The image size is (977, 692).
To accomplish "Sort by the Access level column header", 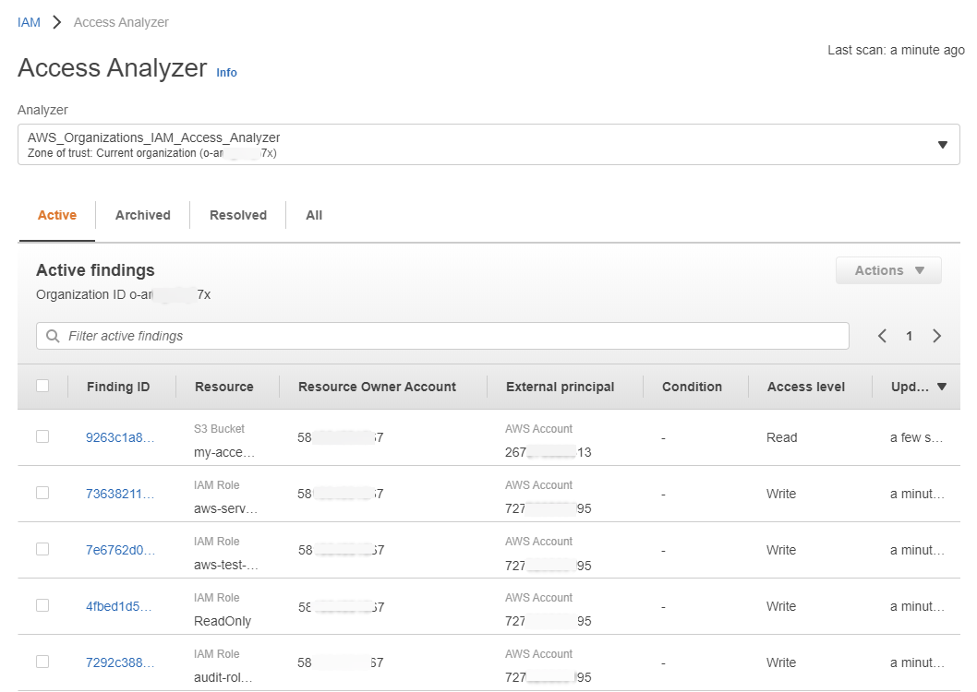I will (805, 387).
